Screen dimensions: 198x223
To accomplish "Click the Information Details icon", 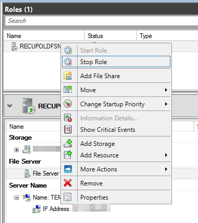I will point(68,118).
